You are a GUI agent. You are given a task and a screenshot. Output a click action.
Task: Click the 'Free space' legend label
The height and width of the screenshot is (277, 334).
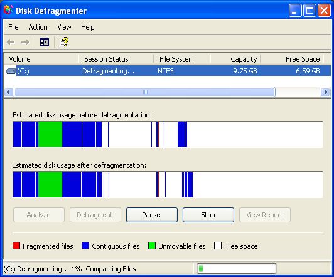(241, 246)
